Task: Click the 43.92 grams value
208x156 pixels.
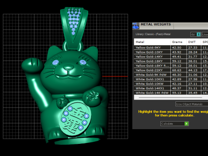Action: click(x=176, y=52)
